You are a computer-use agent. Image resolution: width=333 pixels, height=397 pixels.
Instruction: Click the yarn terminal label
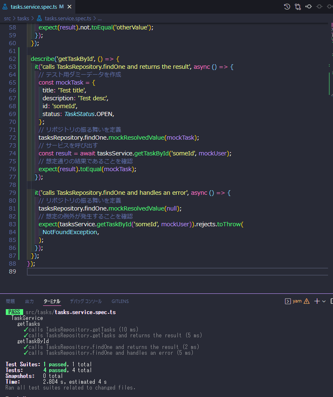[297, 301]
